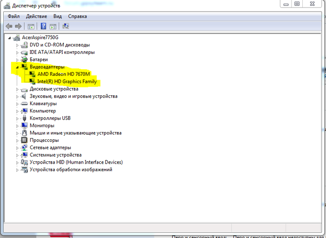
Task: Click the Back arrow toolbar icon
Action: tap(9, 26)
